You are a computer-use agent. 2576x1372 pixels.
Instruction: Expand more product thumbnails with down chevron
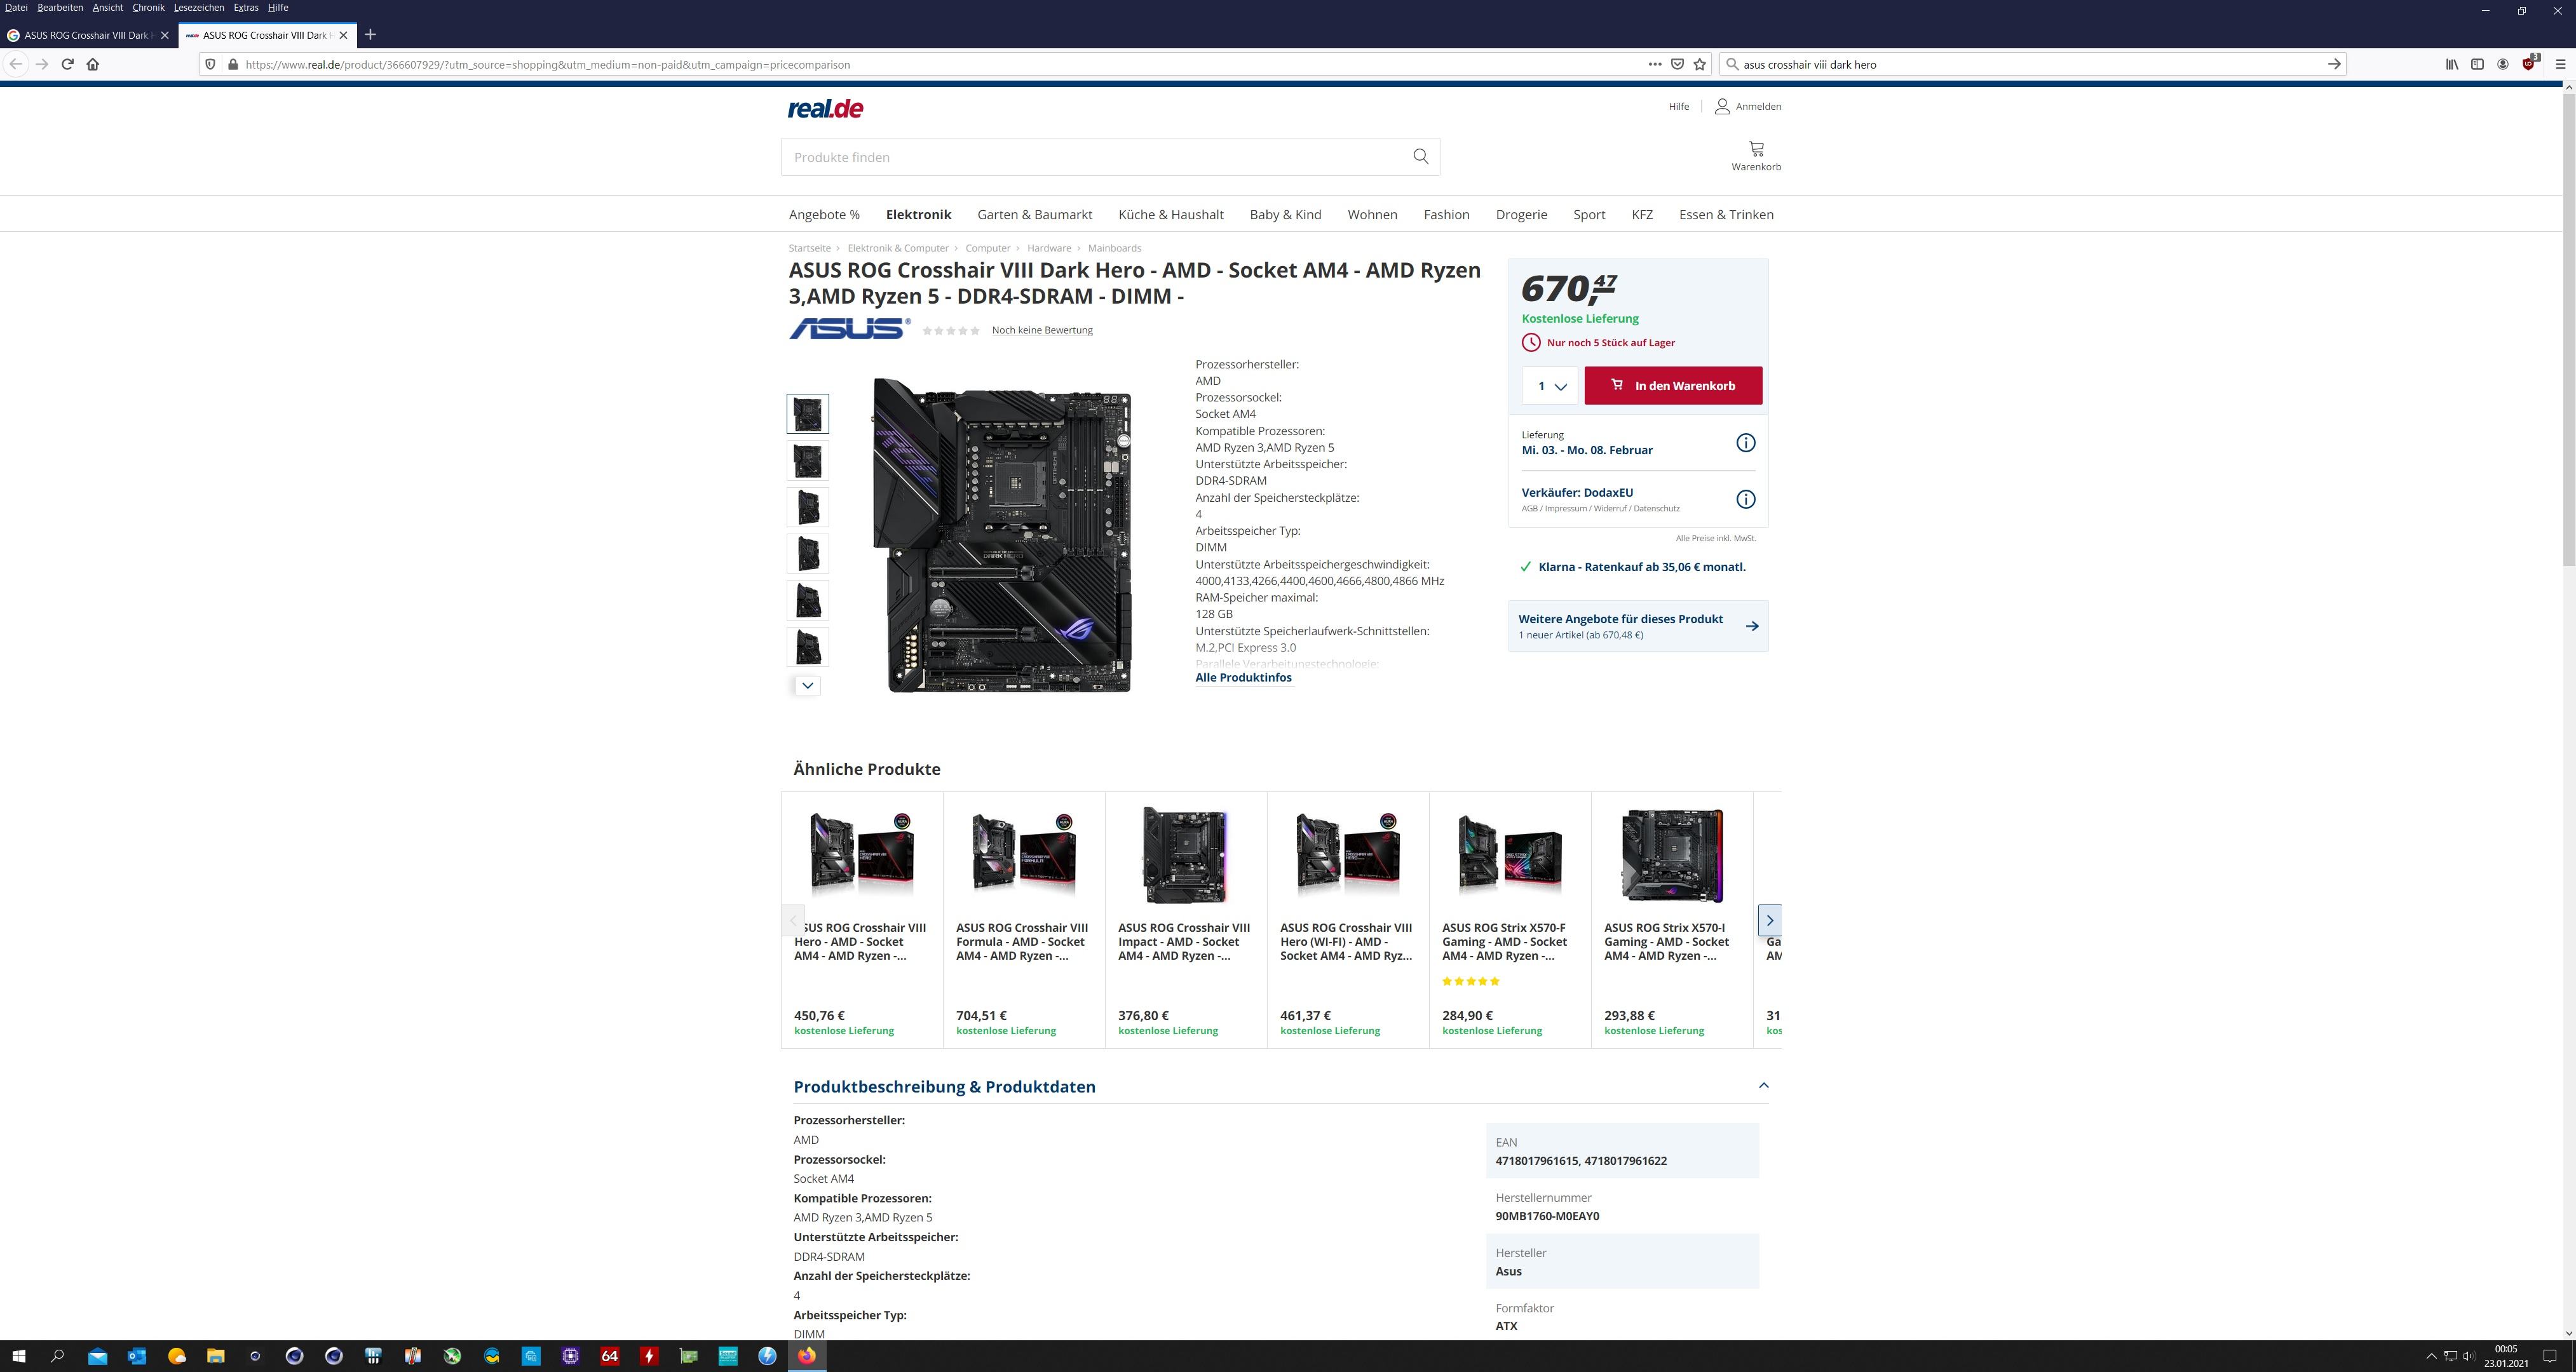point(807,685)
